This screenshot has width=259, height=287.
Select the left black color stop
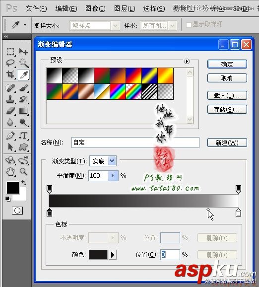click(50, 213)
